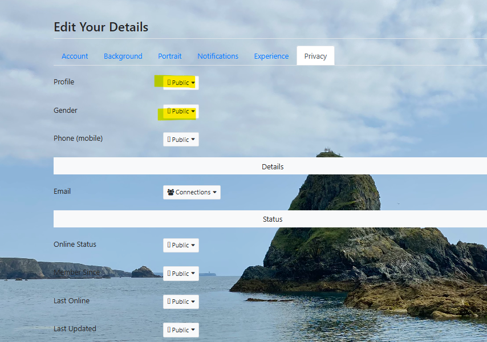Open the Gender privacy dropdown
This screenshot has width=487, height=342.
(x=181, y=111)
